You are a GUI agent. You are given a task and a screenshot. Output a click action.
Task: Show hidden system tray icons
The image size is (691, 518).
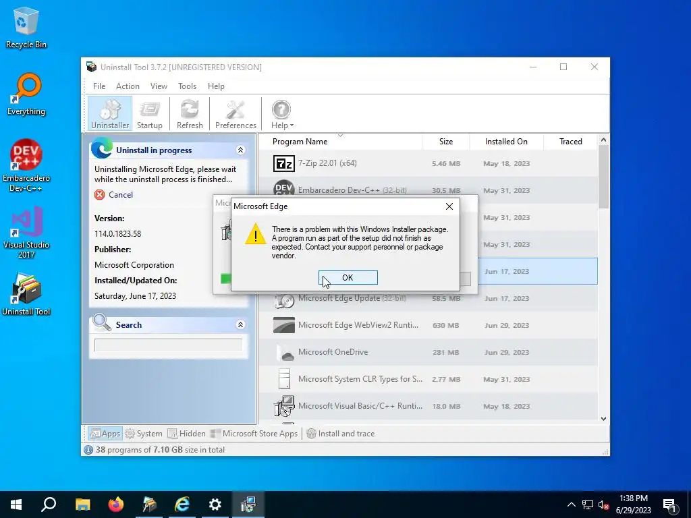tap(571, 505)
